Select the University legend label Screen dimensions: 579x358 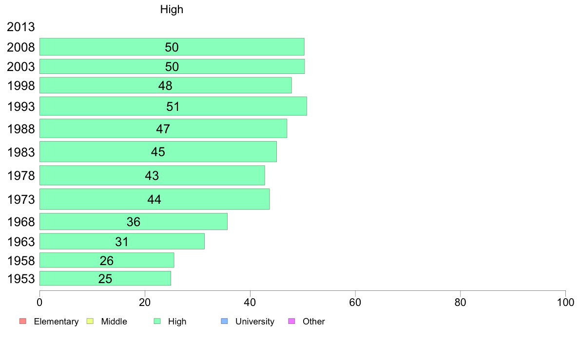click(x=255, y=322)
